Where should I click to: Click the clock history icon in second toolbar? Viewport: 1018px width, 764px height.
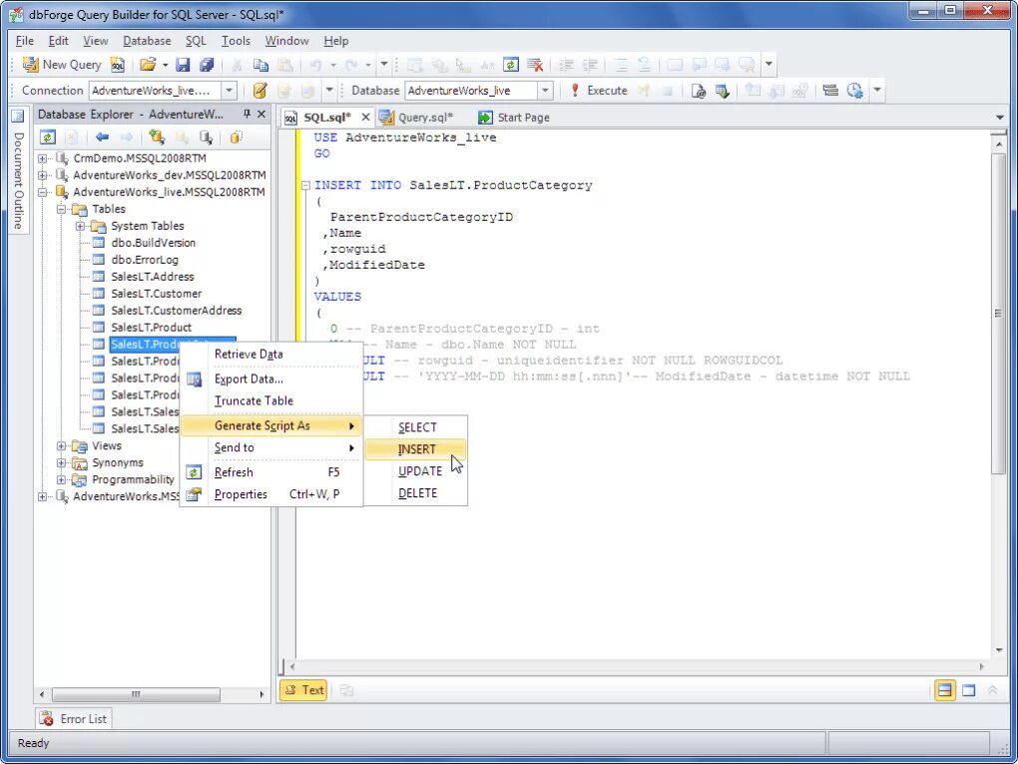coord(854,90)
